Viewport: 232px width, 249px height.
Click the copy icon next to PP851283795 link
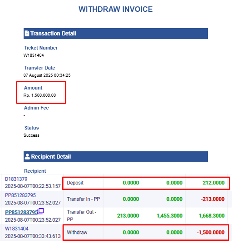pos(41,211)
